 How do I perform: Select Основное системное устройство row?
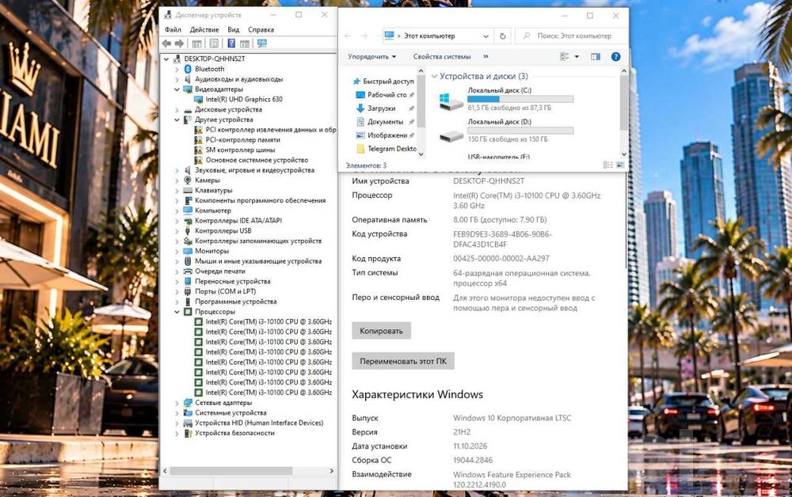(257, 160)
